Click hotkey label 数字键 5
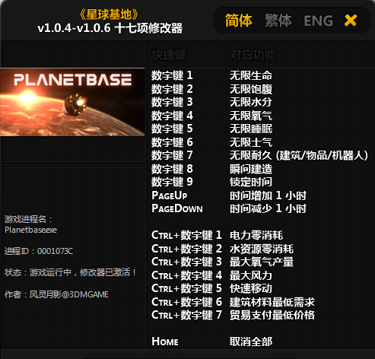The height and width of the screenshot is (359, 375). click(172, 129)
